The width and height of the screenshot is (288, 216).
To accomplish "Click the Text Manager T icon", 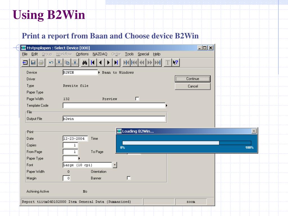I will [x=168, y=63].
